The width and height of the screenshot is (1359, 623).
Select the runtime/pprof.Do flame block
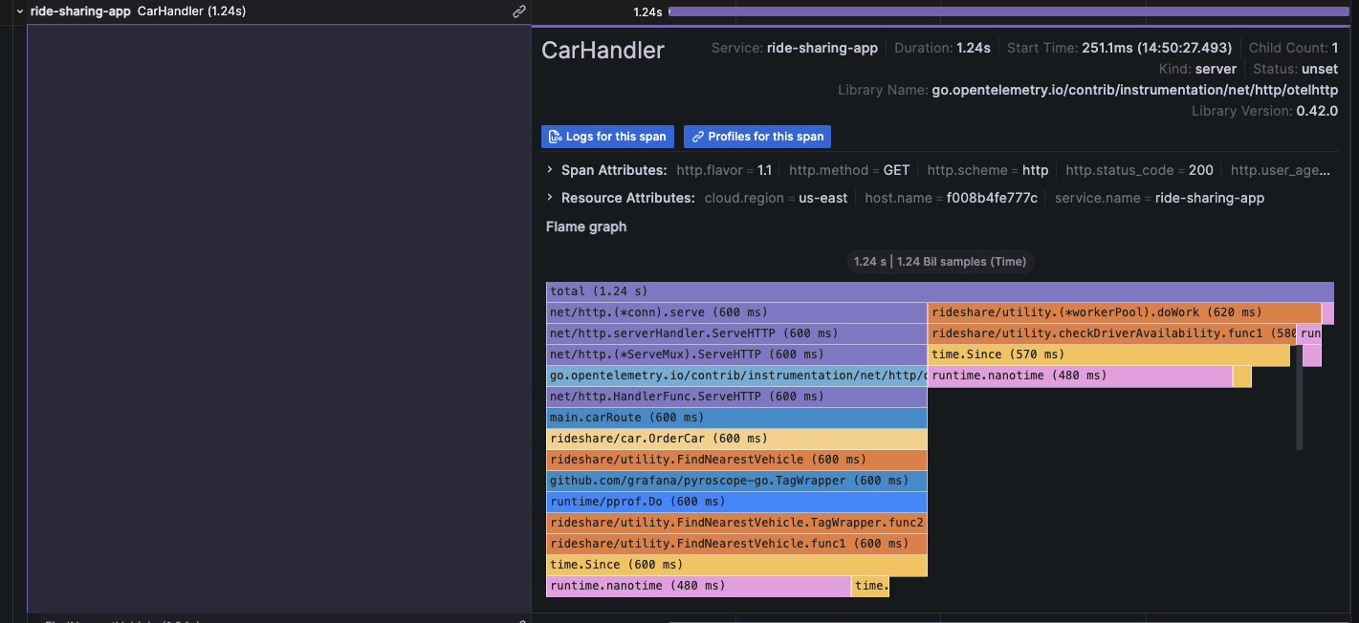point(736,502)
